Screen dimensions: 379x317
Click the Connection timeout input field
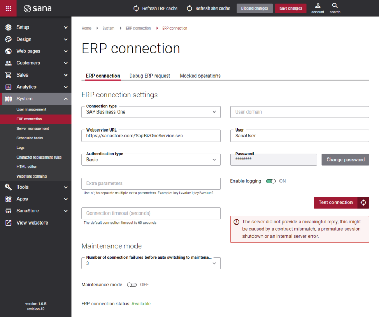pyautogui.click(x=151, y=213)
